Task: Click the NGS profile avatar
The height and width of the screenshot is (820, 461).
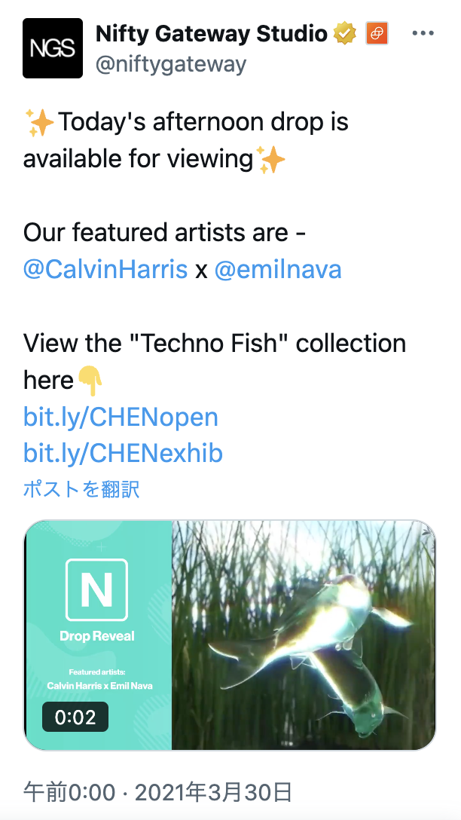Action: [53, 48]
